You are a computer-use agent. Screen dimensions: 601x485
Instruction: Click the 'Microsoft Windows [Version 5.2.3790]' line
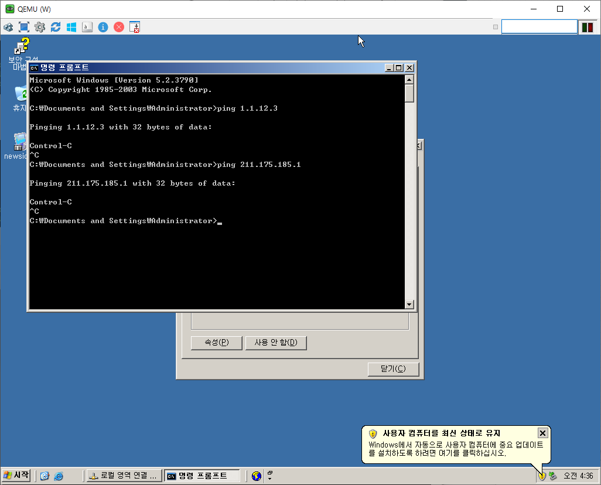coord(114,80)
